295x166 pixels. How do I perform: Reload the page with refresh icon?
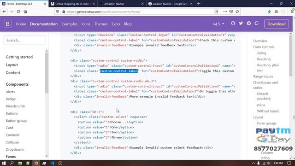[x=18, y=12]
